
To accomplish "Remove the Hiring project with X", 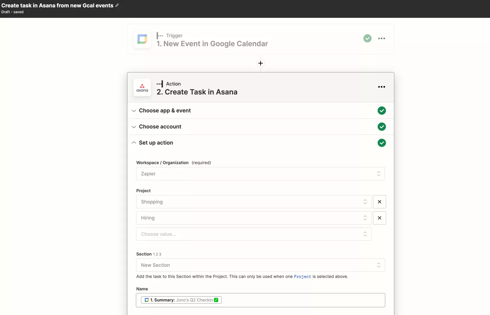I will point(379,218).
